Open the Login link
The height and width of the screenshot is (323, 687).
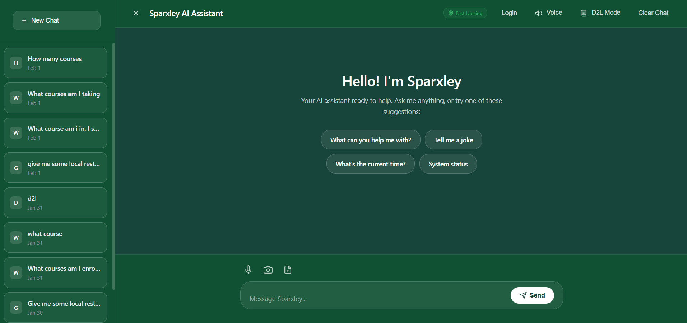pos(509,13)
